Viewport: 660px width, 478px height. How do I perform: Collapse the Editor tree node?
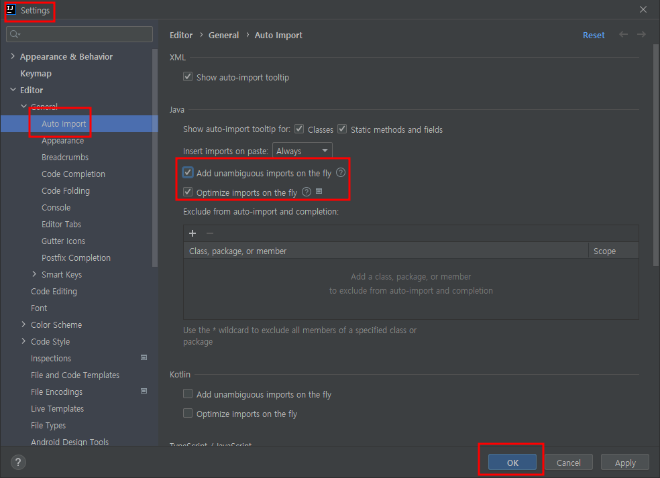click(13, 90)
